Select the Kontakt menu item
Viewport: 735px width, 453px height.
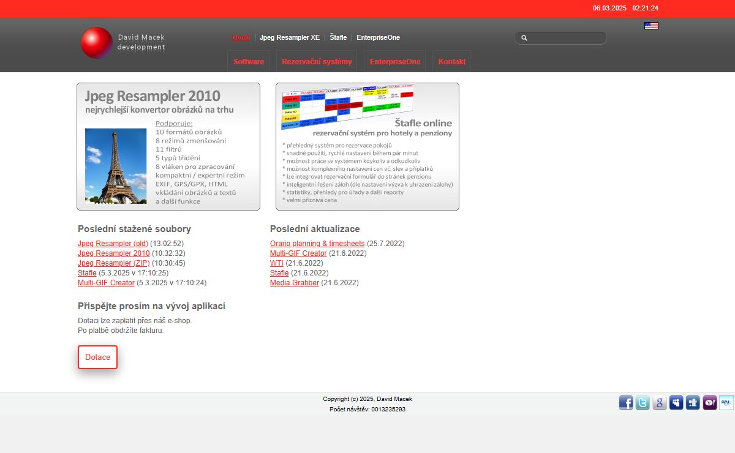click(x=452, y=62)
